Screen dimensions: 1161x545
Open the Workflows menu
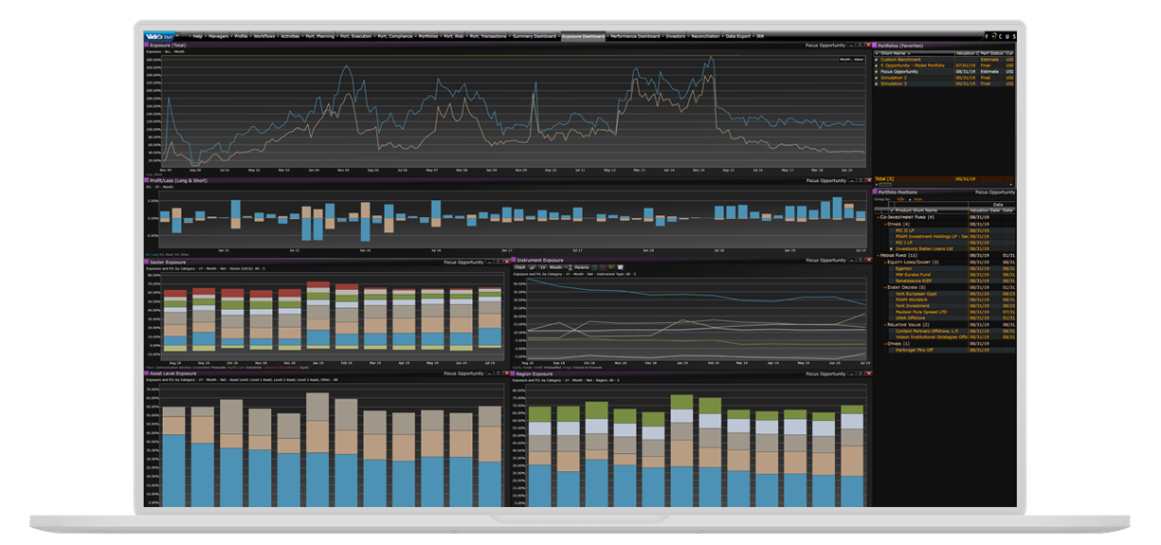[264, 36]
